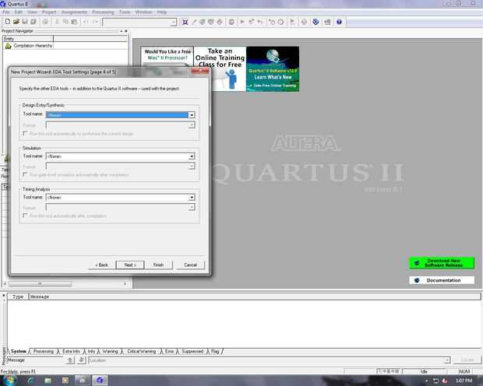Click the Paste toolbar icon
483x386 pixels.
pyautogui.click(x=74, y=22)
